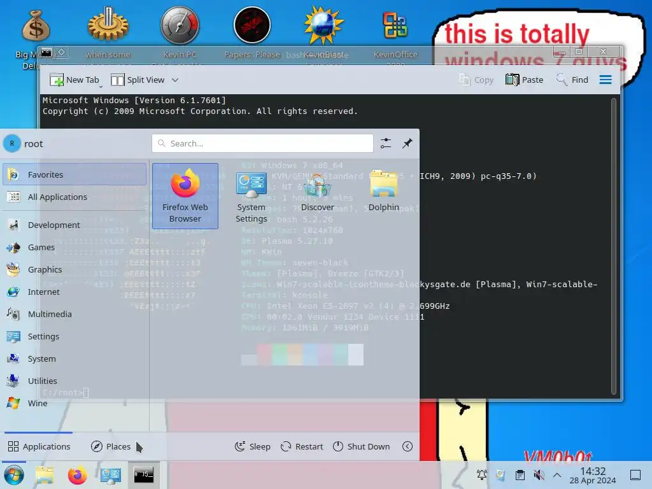Viewport: 652px width, 489px height.
Task: Click the Start orb on taskbar
Action: pyautogui.click(x=14, y=475)
